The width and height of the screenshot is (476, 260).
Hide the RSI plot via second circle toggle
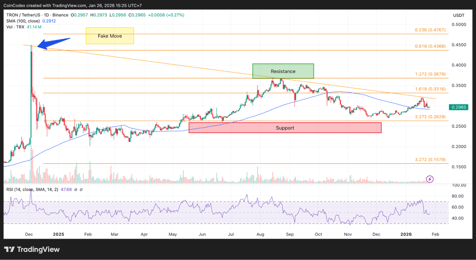pyautogui.click(x=82, y=189)
